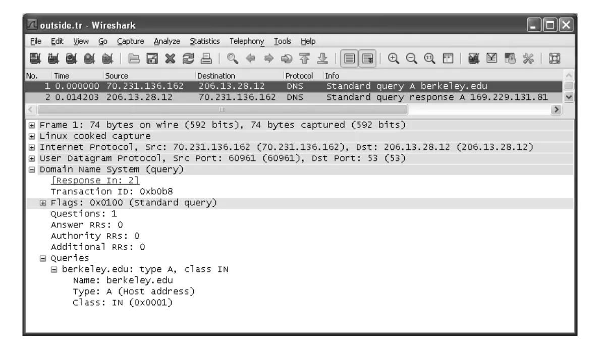
Task: Open the Capture menu
Action: tap(131, 41)
